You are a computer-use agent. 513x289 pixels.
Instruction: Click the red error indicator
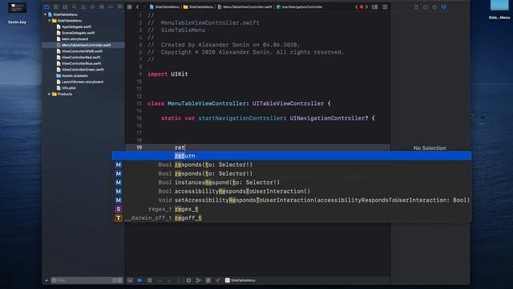(x=362, y=7)
